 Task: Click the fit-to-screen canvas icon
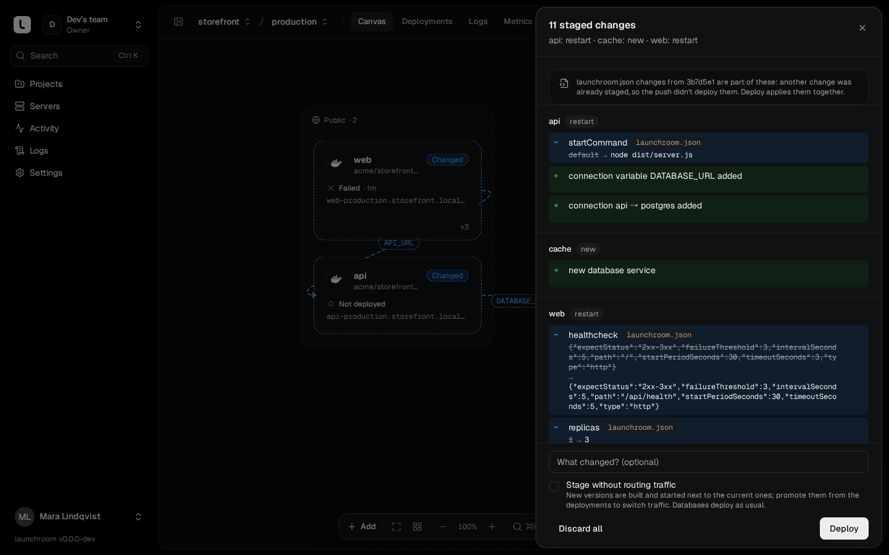pos(396,527)
